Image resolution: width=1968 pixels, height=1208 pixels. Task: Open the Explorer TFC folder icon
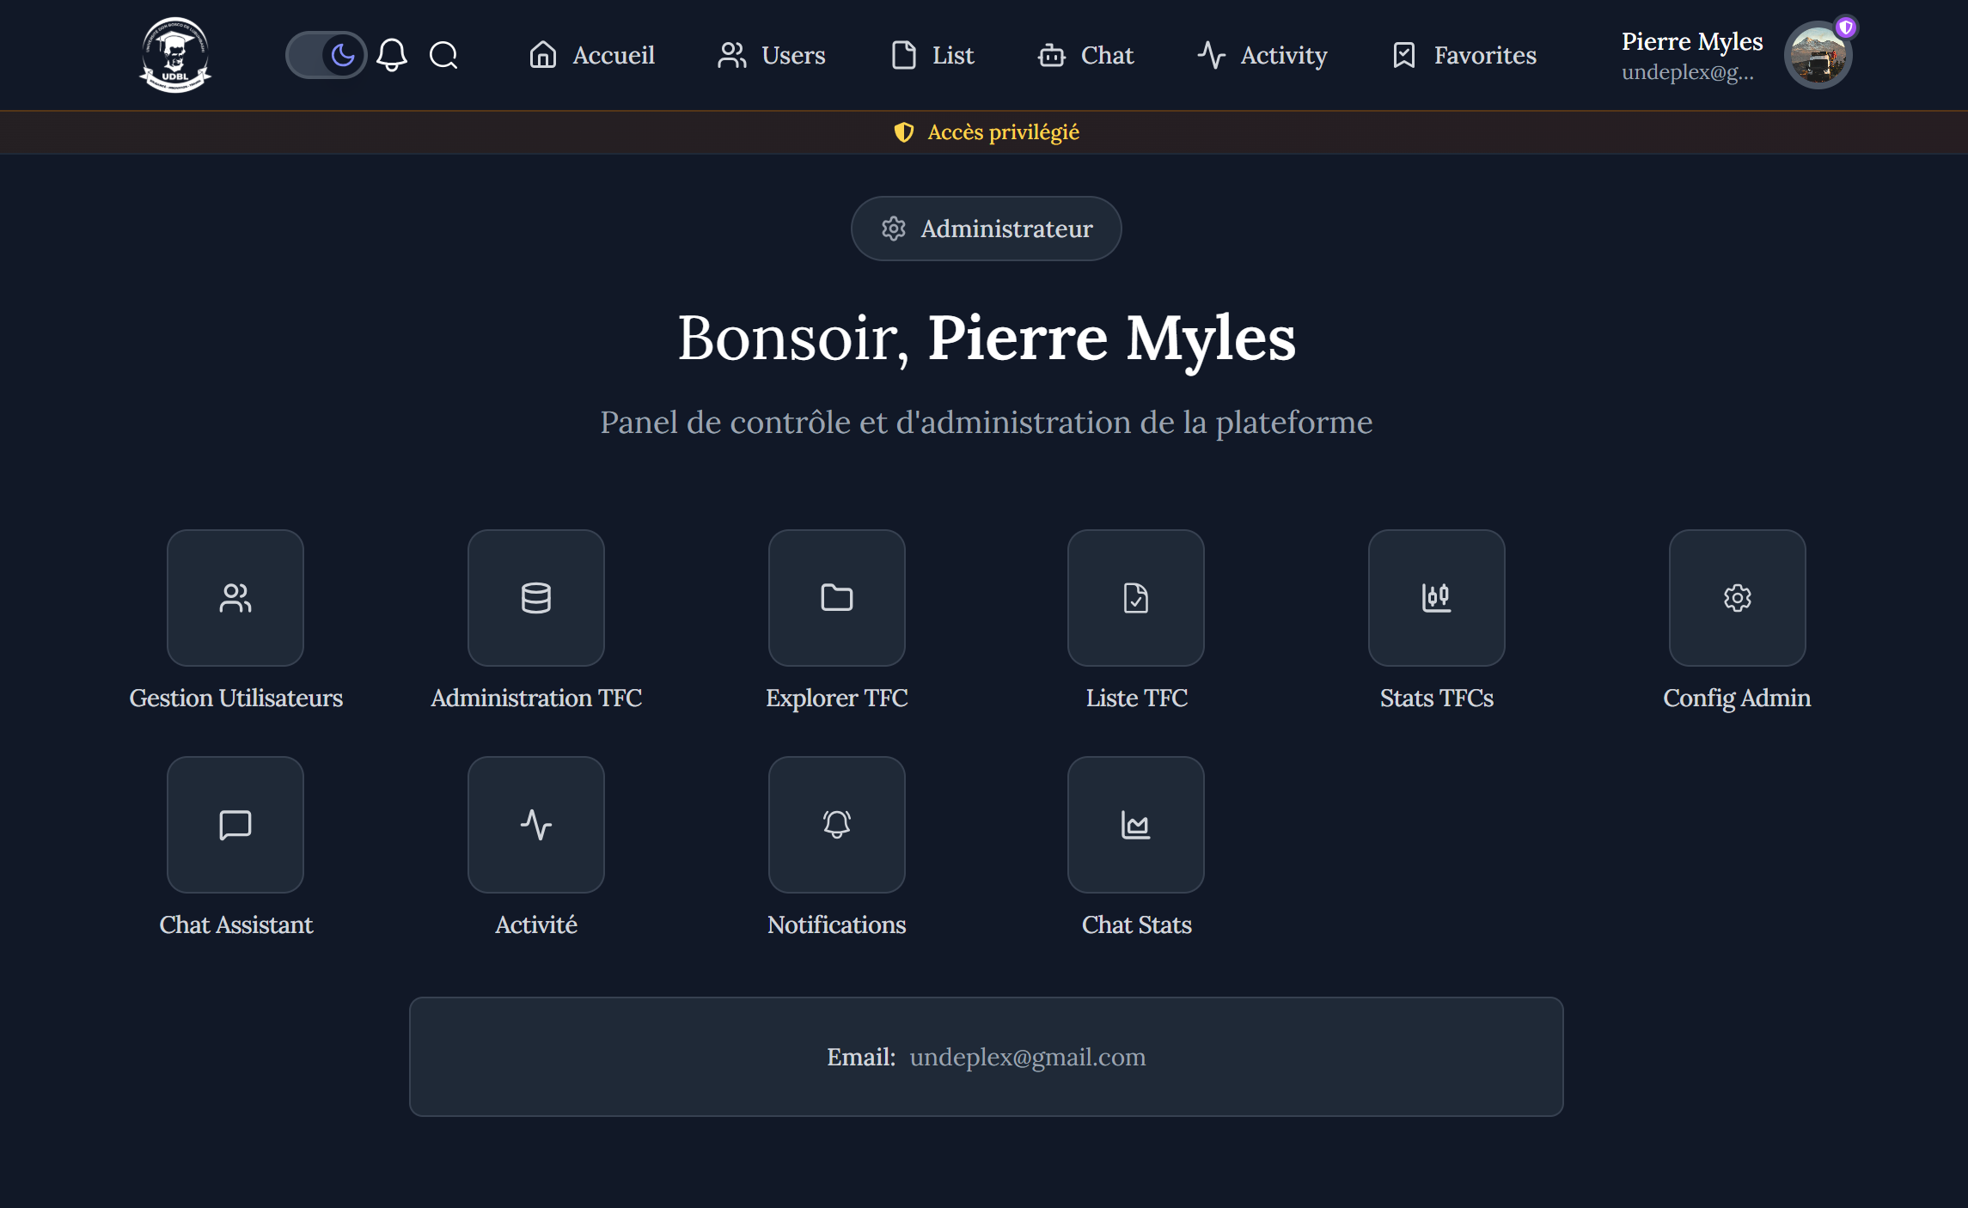click(x=836, y=598)
